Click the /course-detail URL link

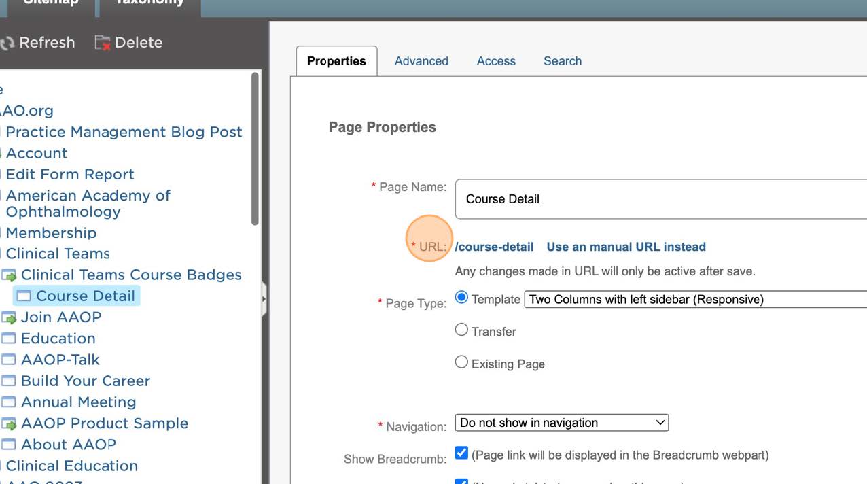point(495,247)
